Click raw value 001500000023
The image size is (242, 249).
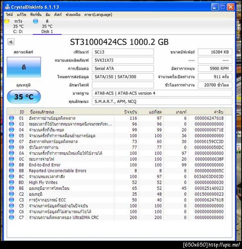click(x=209, y=194)
